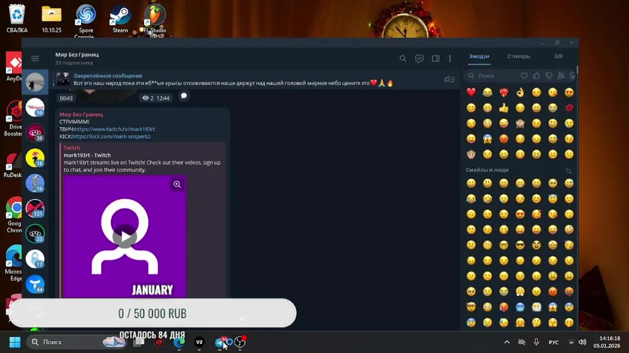Open Telegram hamburger main menu
The width and height of the screenshot is (629, 353).
[35, 58]
